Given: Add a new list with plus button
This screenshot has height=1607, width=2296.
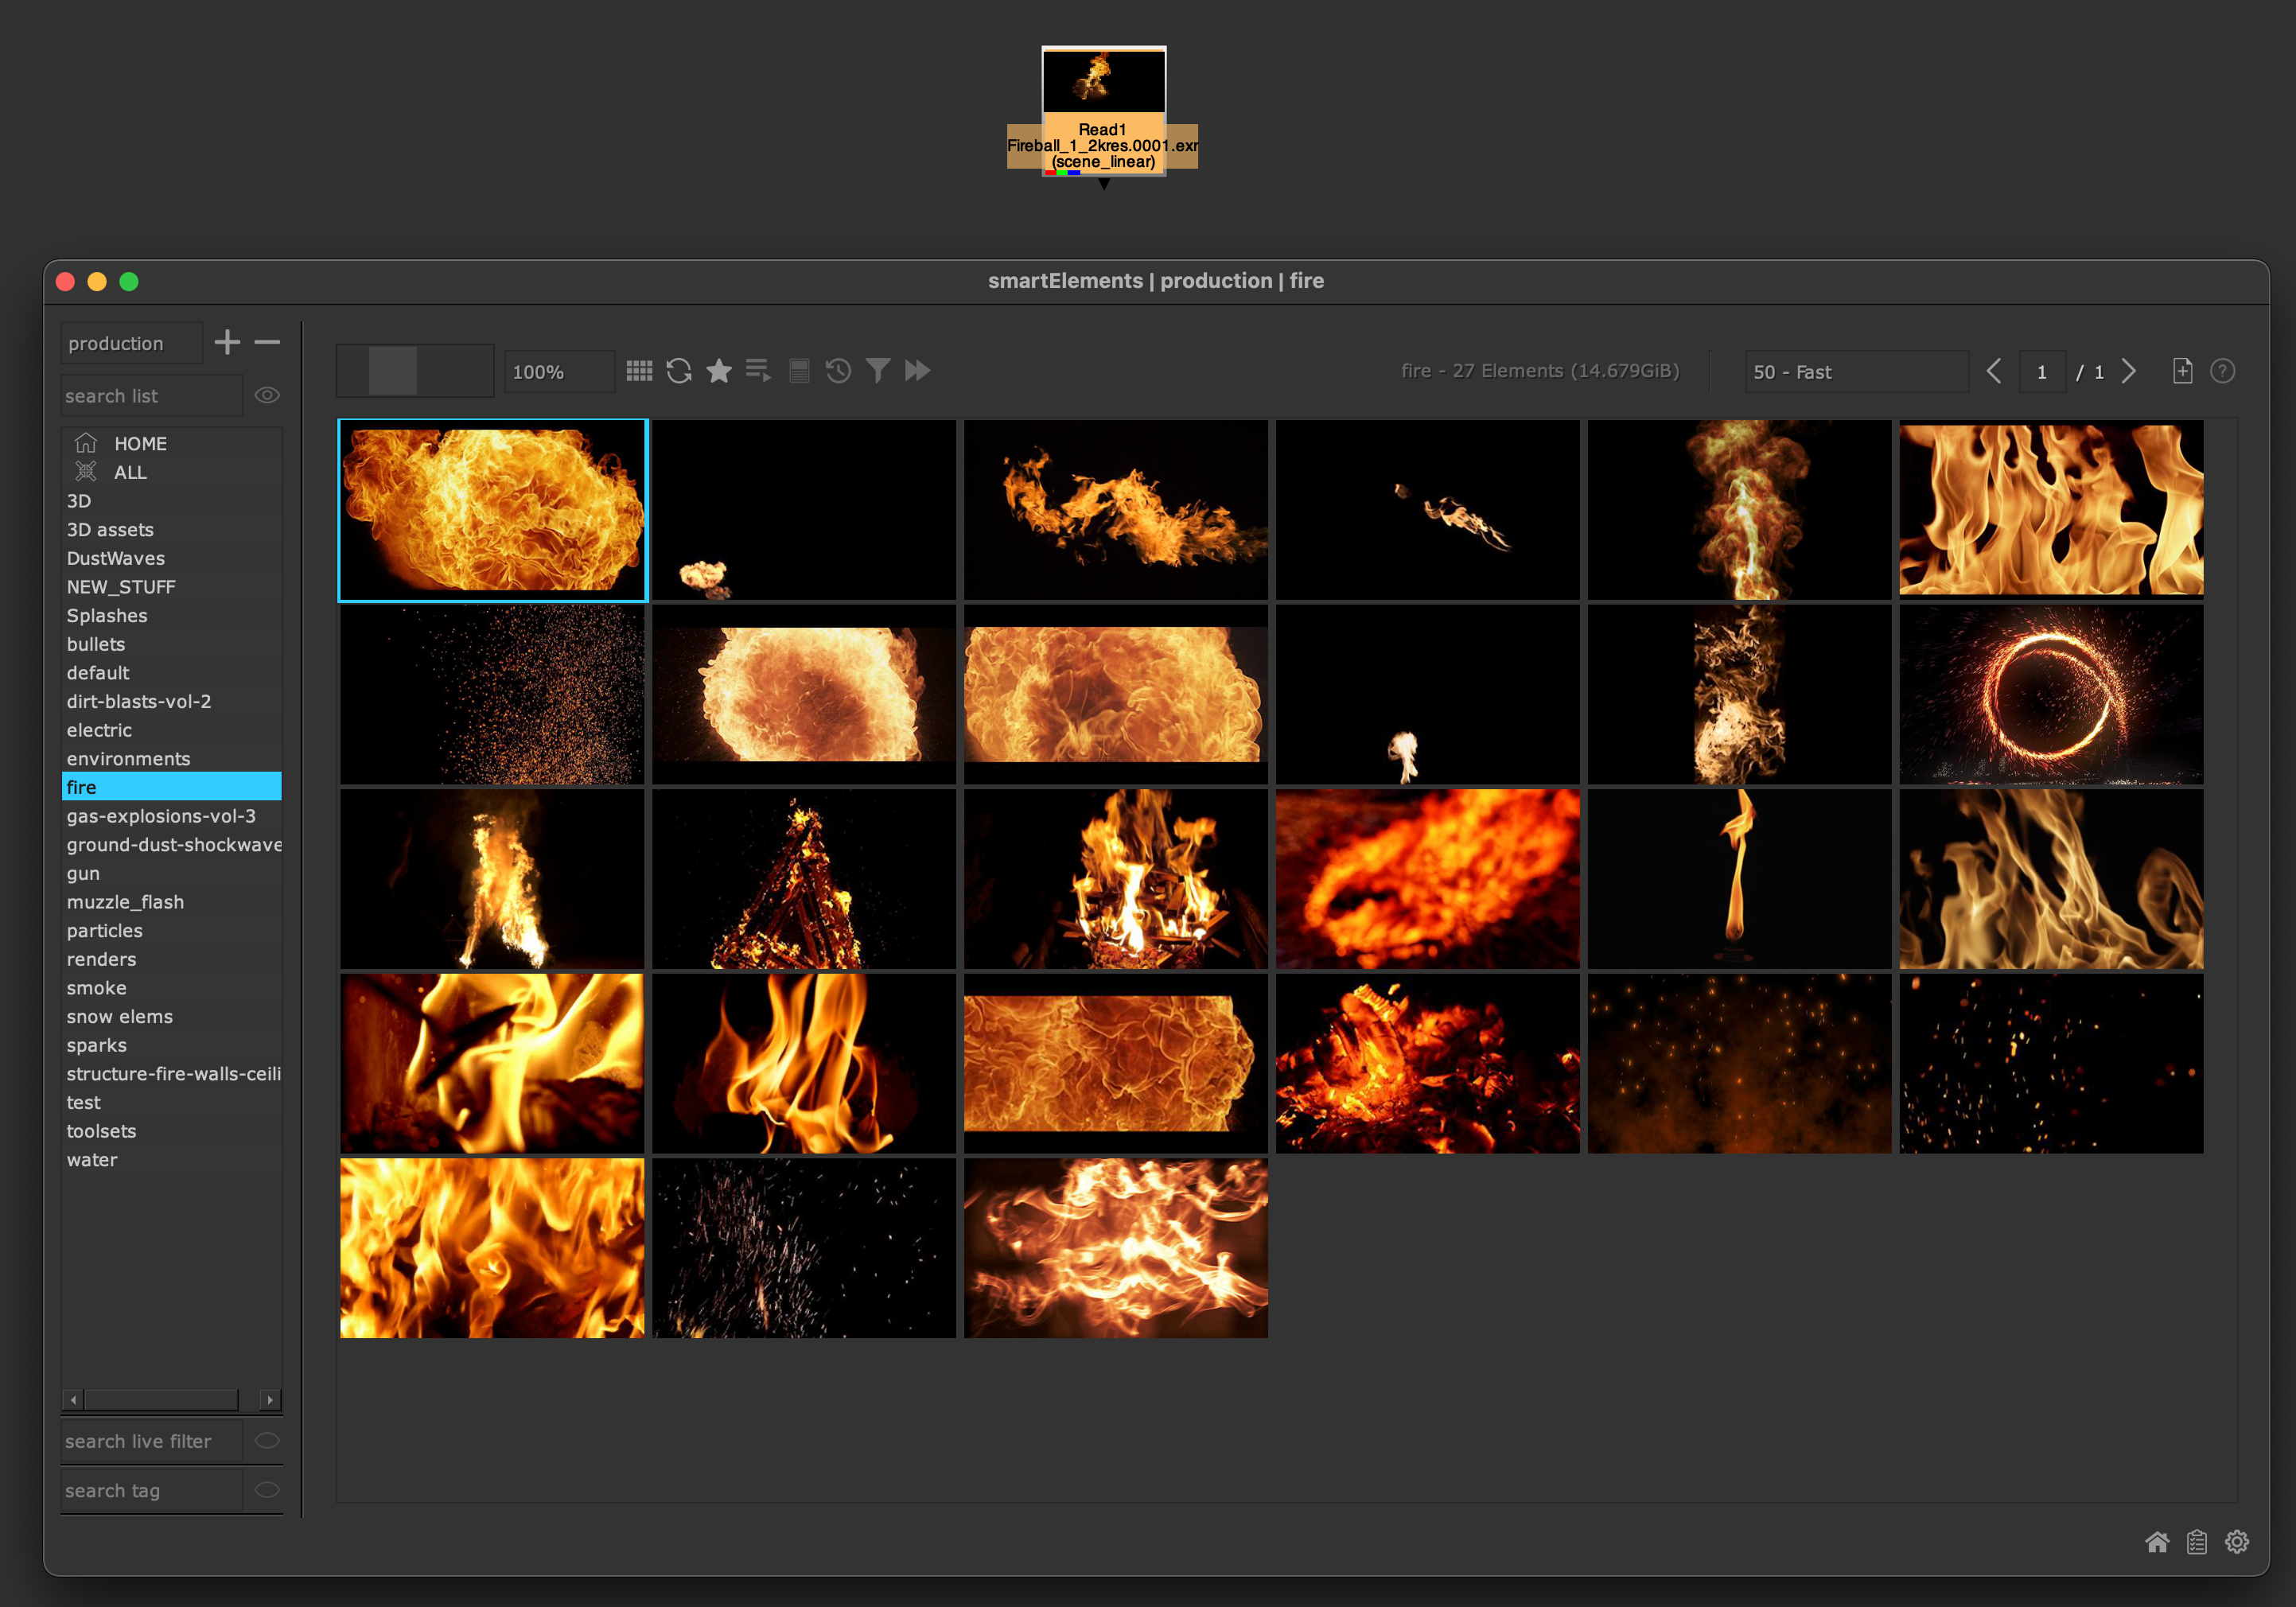Looking at the screenshot, I should [x=227, y=342].
